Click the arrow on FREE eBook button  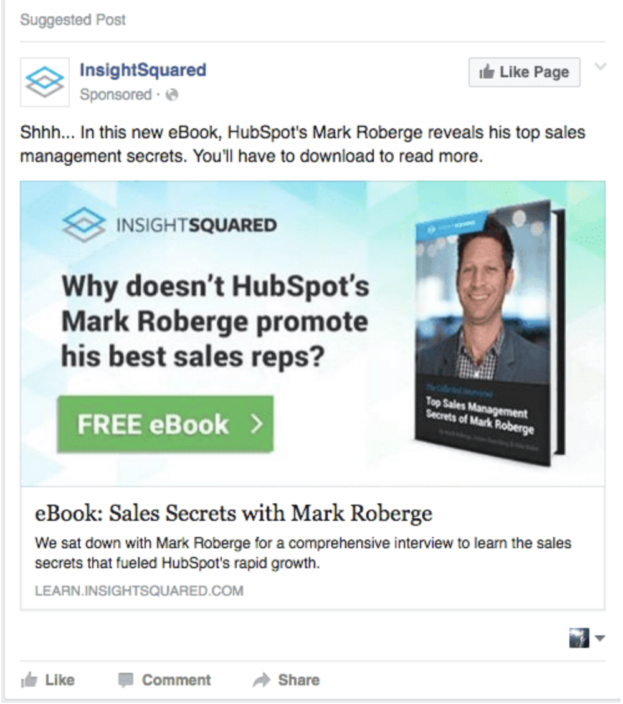coord(257,424)
